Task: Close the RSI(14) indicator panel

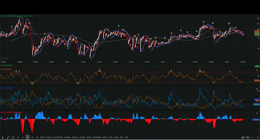Action: (257, 70)
